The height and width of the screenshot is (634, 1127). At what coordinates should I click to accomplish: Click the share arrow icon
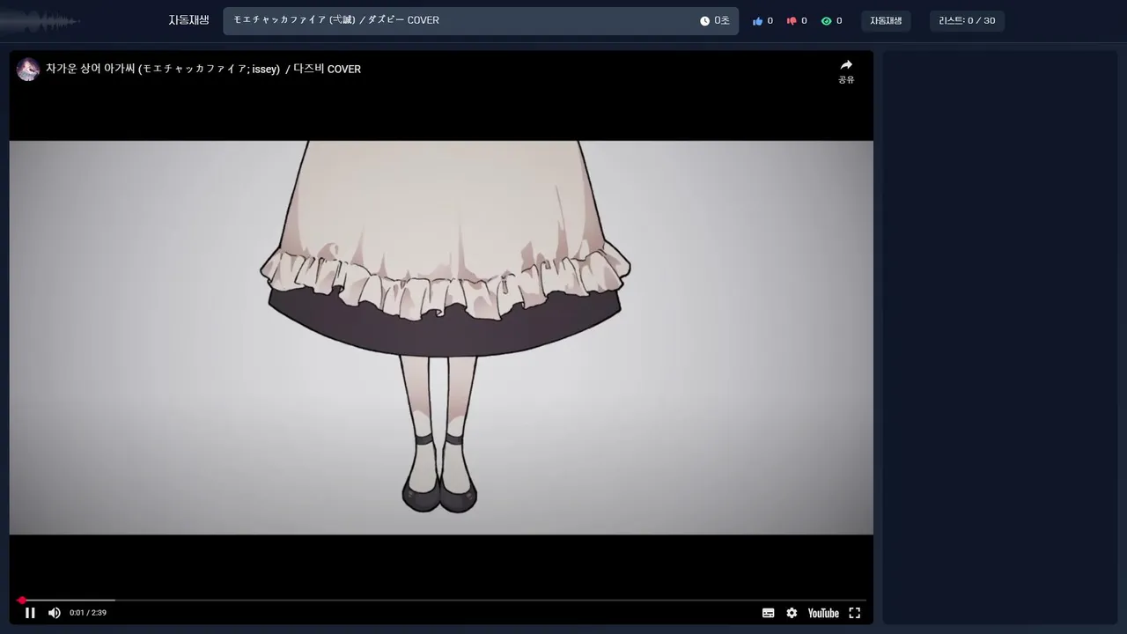pos(846,65)
